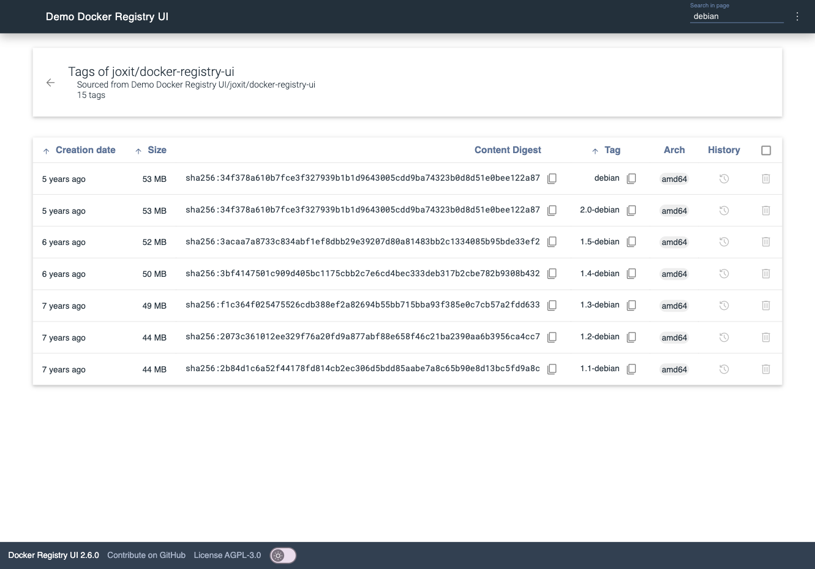Copy the 1.5-debian tag name

[631, 242]
